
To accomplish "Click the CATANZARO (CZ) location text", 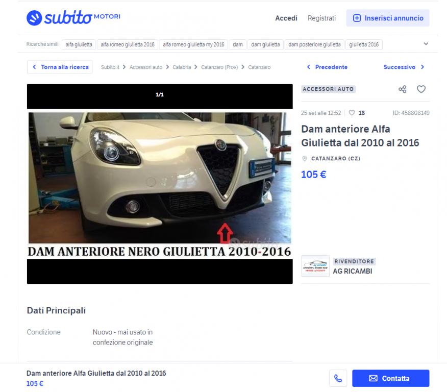I will (336, 159).
